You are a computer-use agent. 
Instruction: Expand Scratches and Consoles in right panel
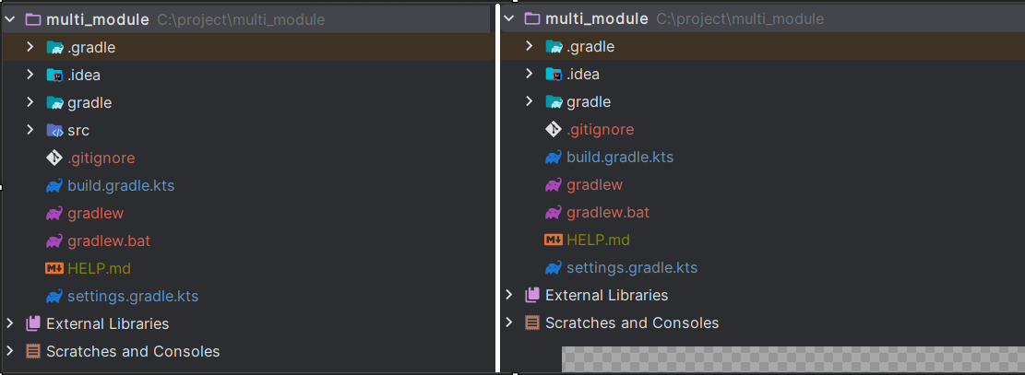click(508, 322)
